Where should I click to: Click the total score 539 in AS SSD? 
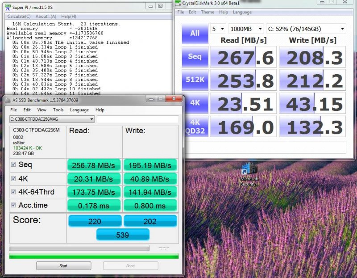[x=123, y=235]
